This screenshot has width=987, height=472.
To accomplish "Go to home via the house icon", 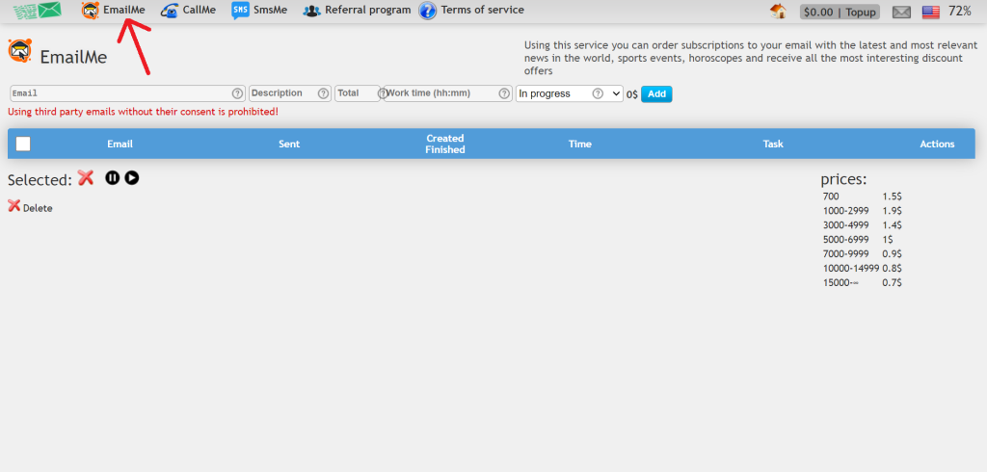I will tap(779, 12).
